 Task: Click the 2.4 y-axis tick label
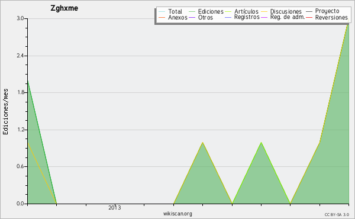pos(20,56)
